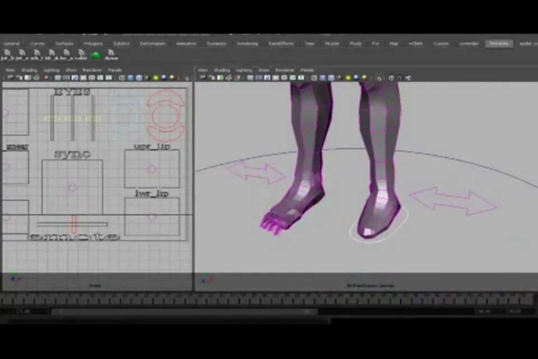Click the green gem shelf button

pos(95,54)
